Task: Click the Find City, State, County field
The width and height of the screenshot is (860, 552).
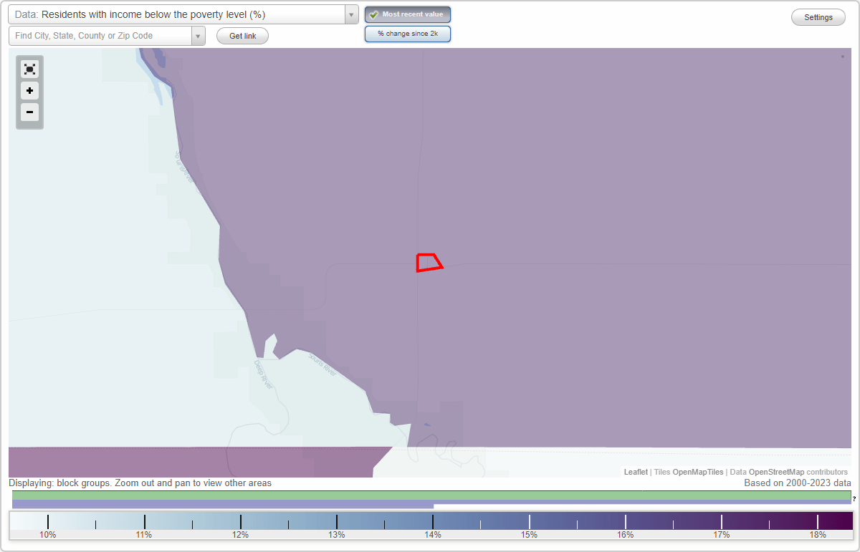Action: pos(100,36)
